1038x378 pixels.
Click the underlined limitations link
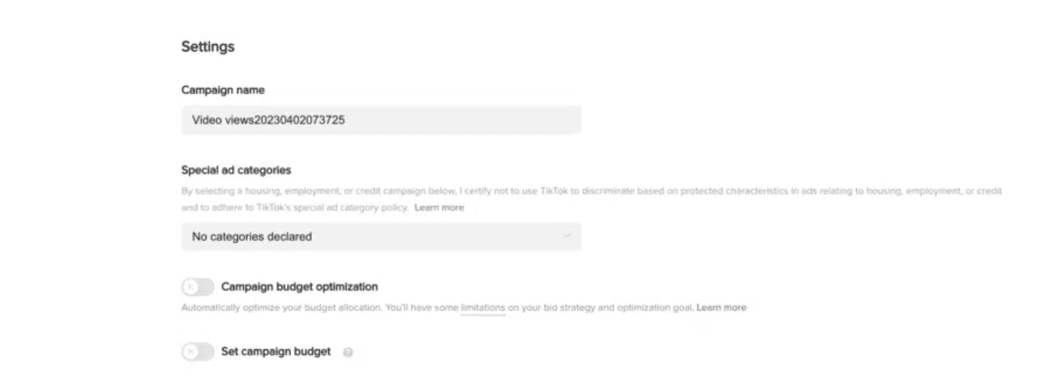[483, 308]
